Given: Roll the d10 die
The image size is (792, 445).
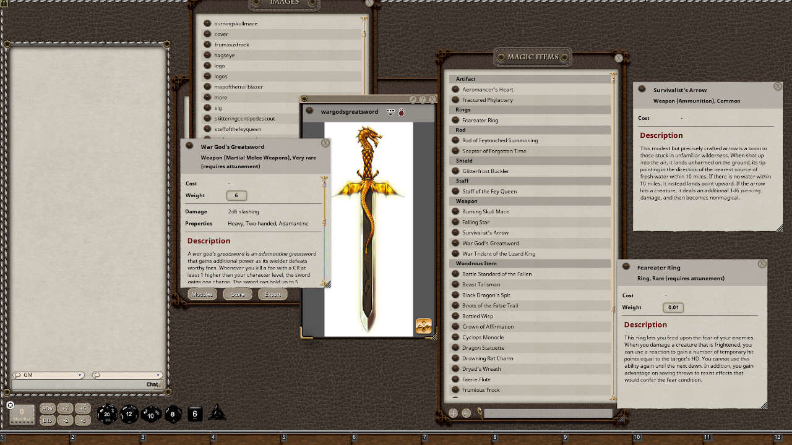Looking at the screenshot, I should click(151, 415).
